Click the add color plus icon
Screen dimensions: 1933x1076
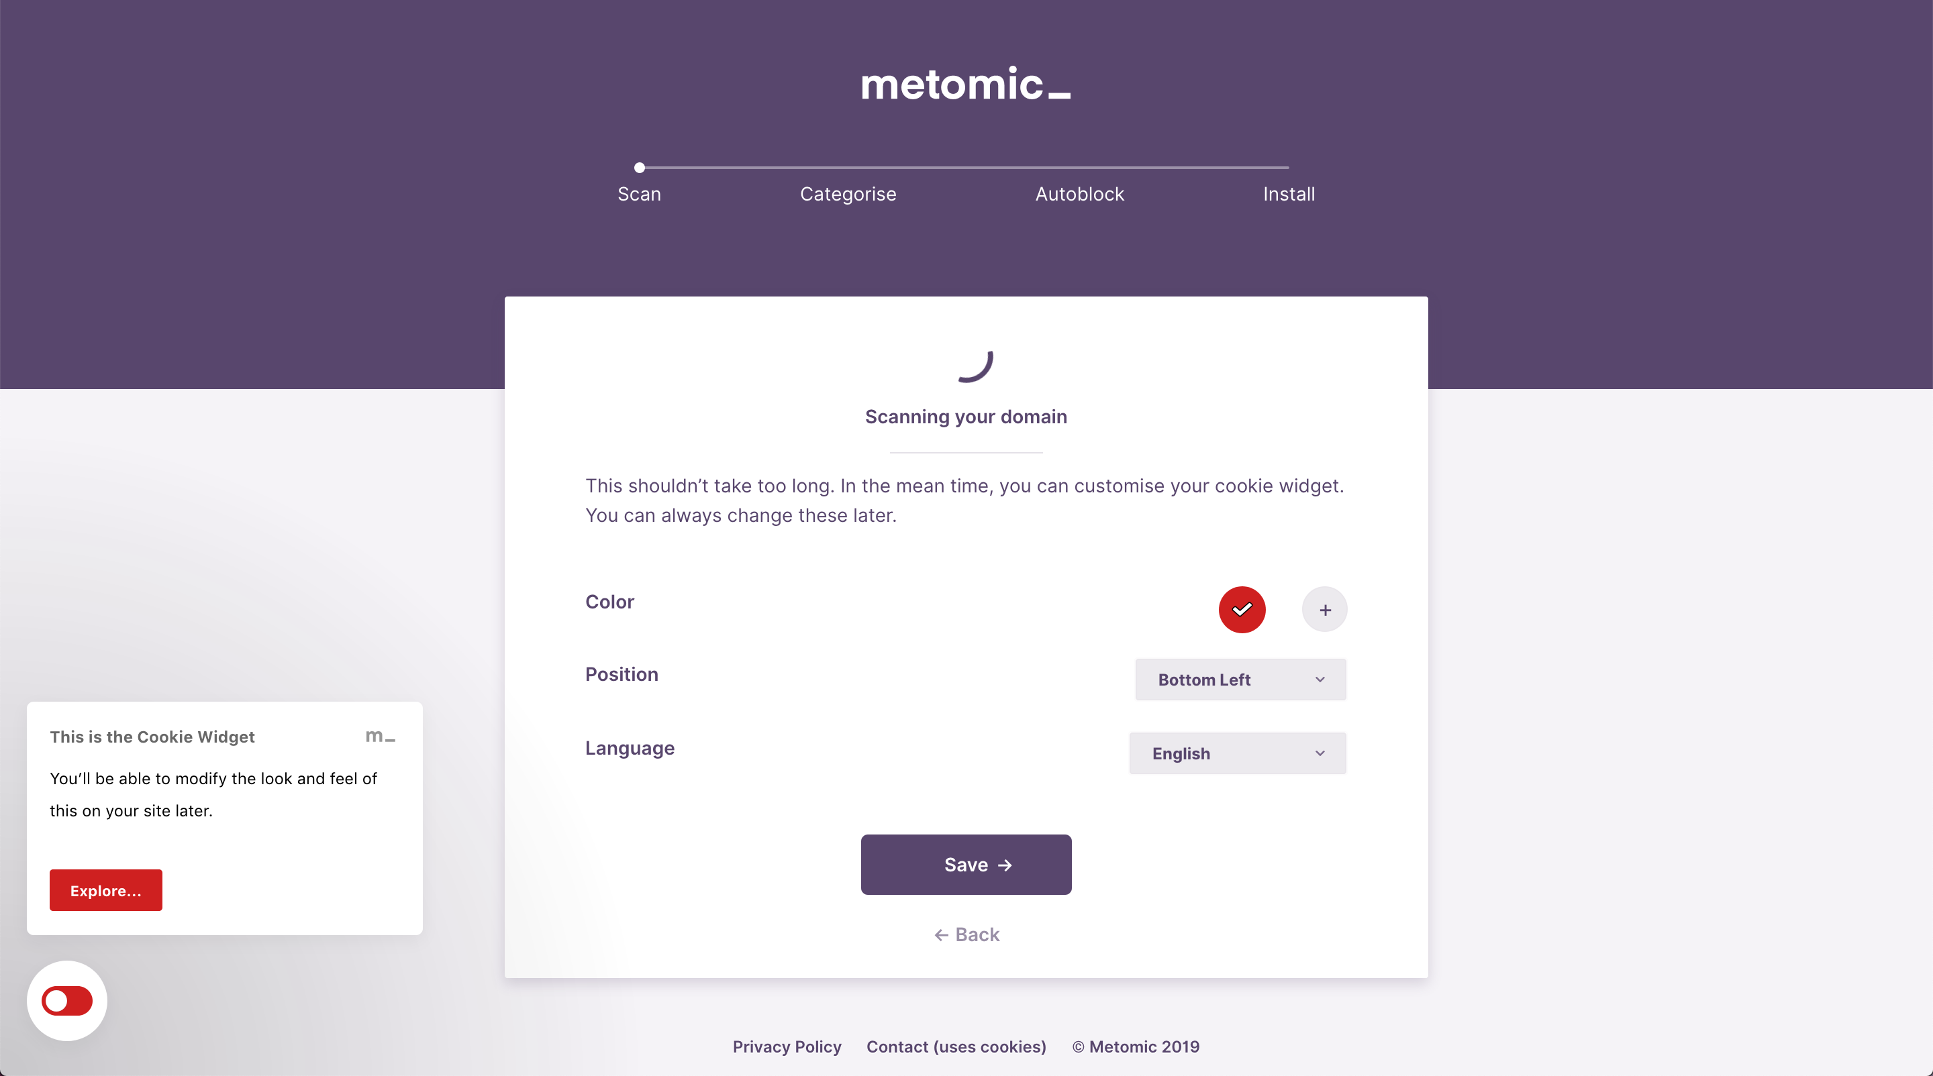click(1323, 610)
